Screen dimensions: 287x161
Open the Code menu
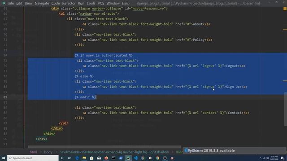pyautogui.click(x=56, y=3)
